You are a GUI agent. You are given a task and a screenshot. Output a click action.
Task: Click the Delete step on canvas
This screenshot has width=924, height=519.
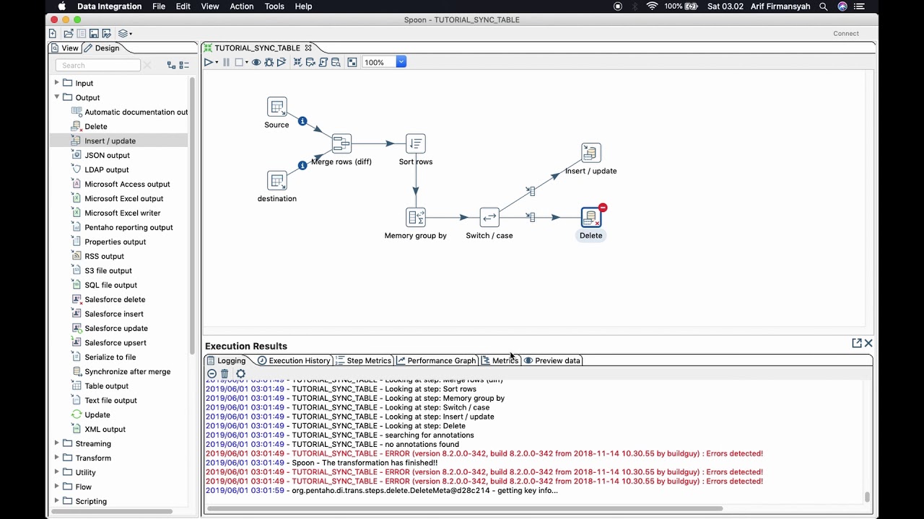point(591,217)
